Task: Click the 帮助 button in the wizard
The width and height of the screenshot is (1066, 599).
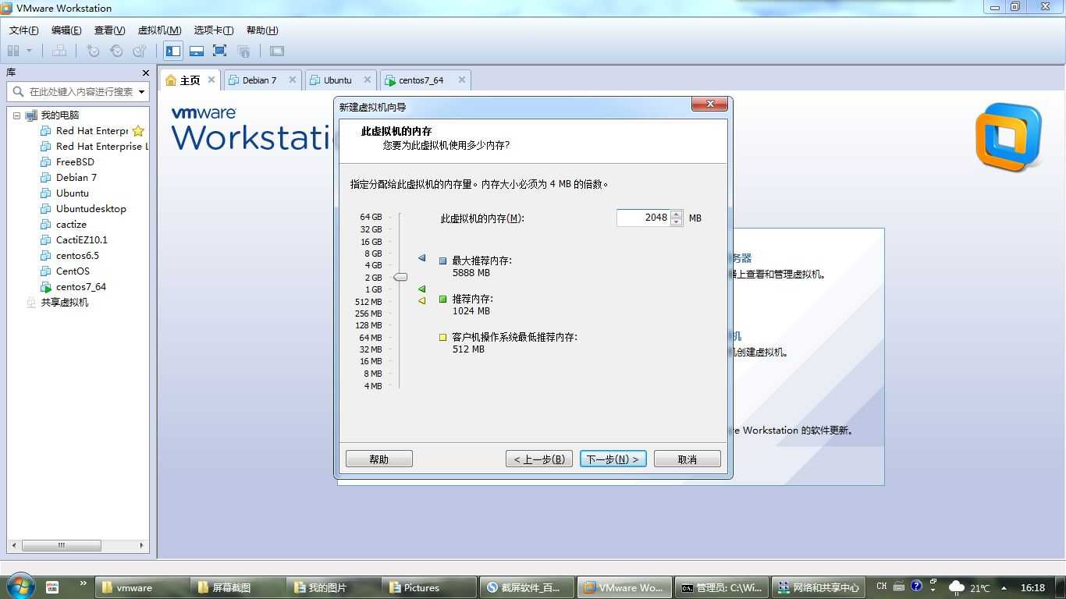Action: [x=379, y=459]
